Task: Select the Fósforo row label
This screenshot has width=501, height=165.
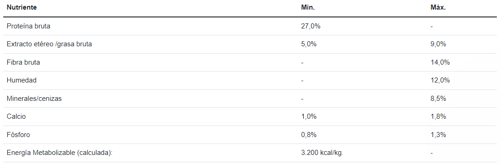Action: click(x=18, y=135)
